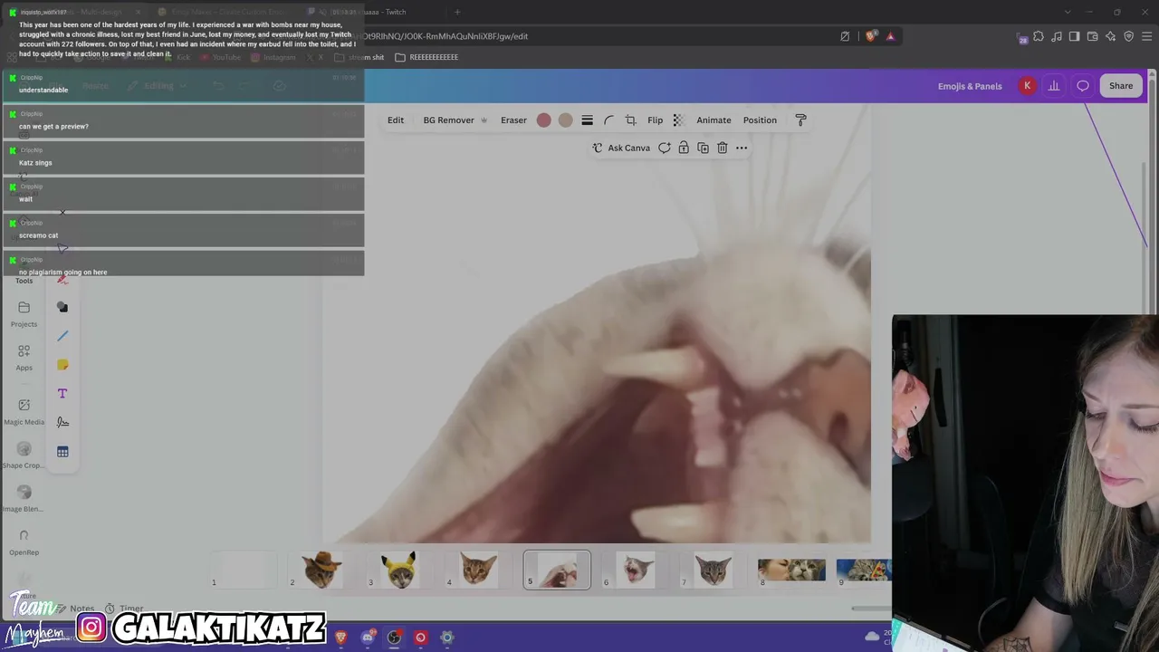
Task: Activate the Eraser tool
Action: pos(513,120)
